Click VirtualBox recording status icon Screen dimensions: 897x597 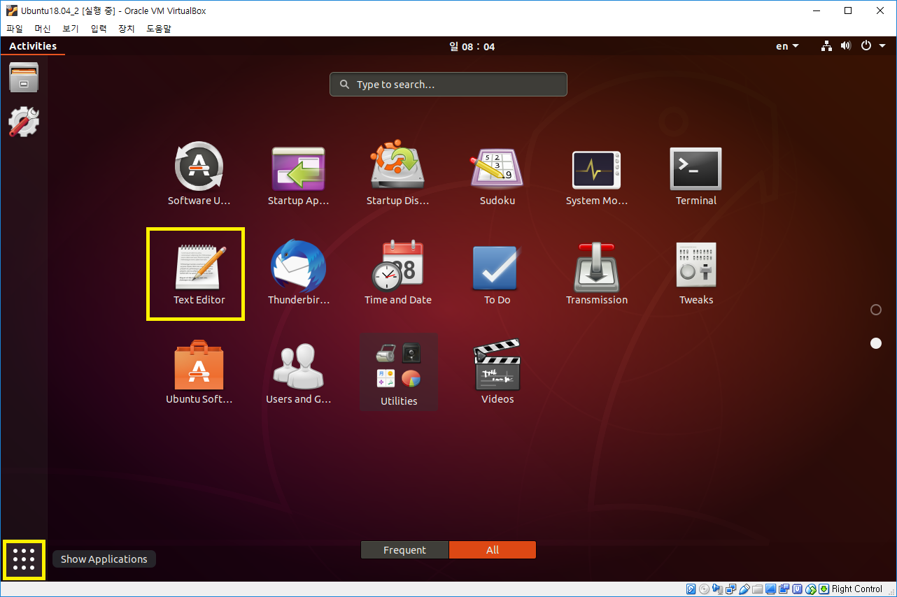click(784, 589)
